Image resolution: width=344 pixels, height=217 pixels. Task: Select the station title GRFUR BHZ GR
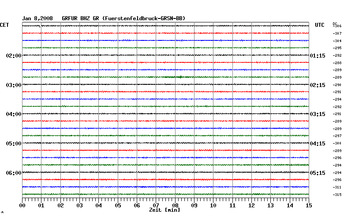[x=80, y=18]
